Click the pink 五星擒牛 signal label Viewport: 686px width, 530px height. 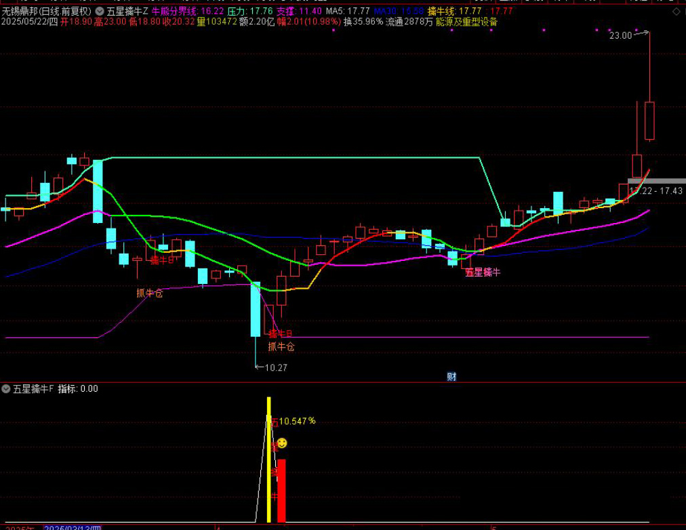(x=483, y=272)
